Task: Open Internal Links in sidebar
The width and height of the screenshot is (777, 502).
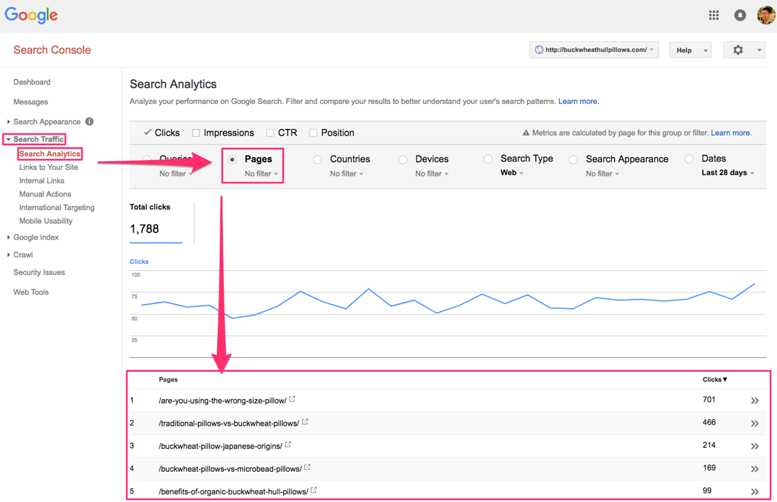Action: [x=42, y=180]
